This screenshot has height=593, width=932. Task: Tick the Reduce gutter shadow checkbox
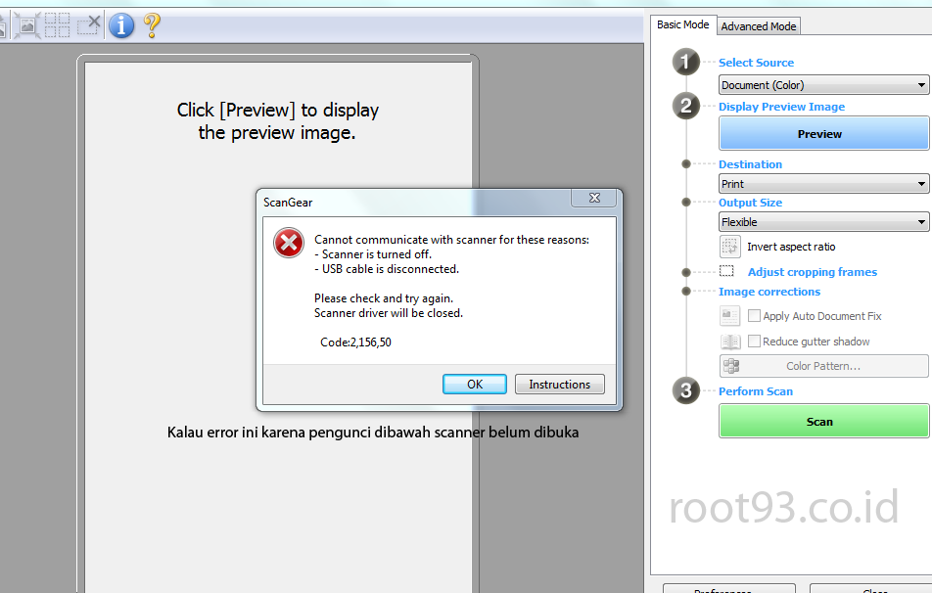click(x=754, y=342)
